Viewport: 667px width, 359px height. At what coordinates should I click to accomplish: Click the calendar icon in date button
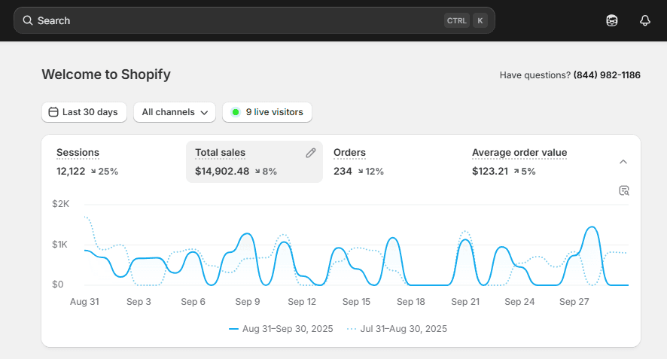click(53, 112)
